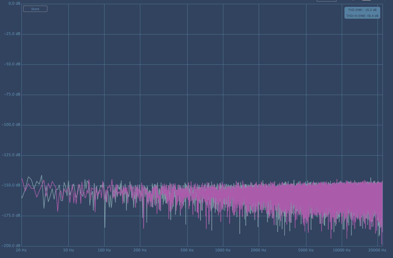Click the −150.0 dB axis label
The height and width of the screenshot is (258, 393).
coord(11,185)
